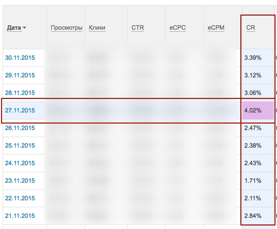Select the 2.47% CR cell
This screenshot has width=277, height=229.
[x=258, y=128]
